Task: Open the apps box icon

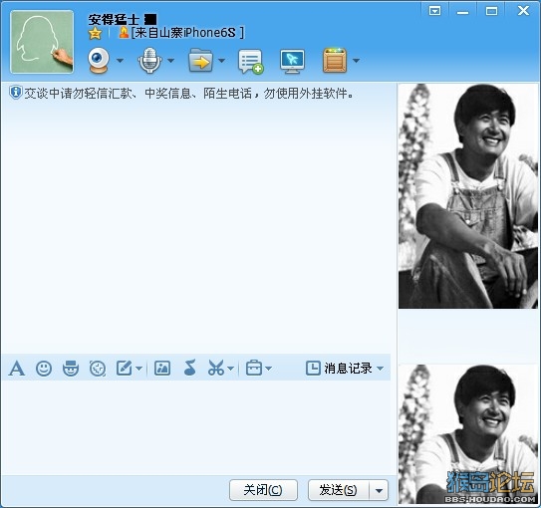Action: click(335, 61)
